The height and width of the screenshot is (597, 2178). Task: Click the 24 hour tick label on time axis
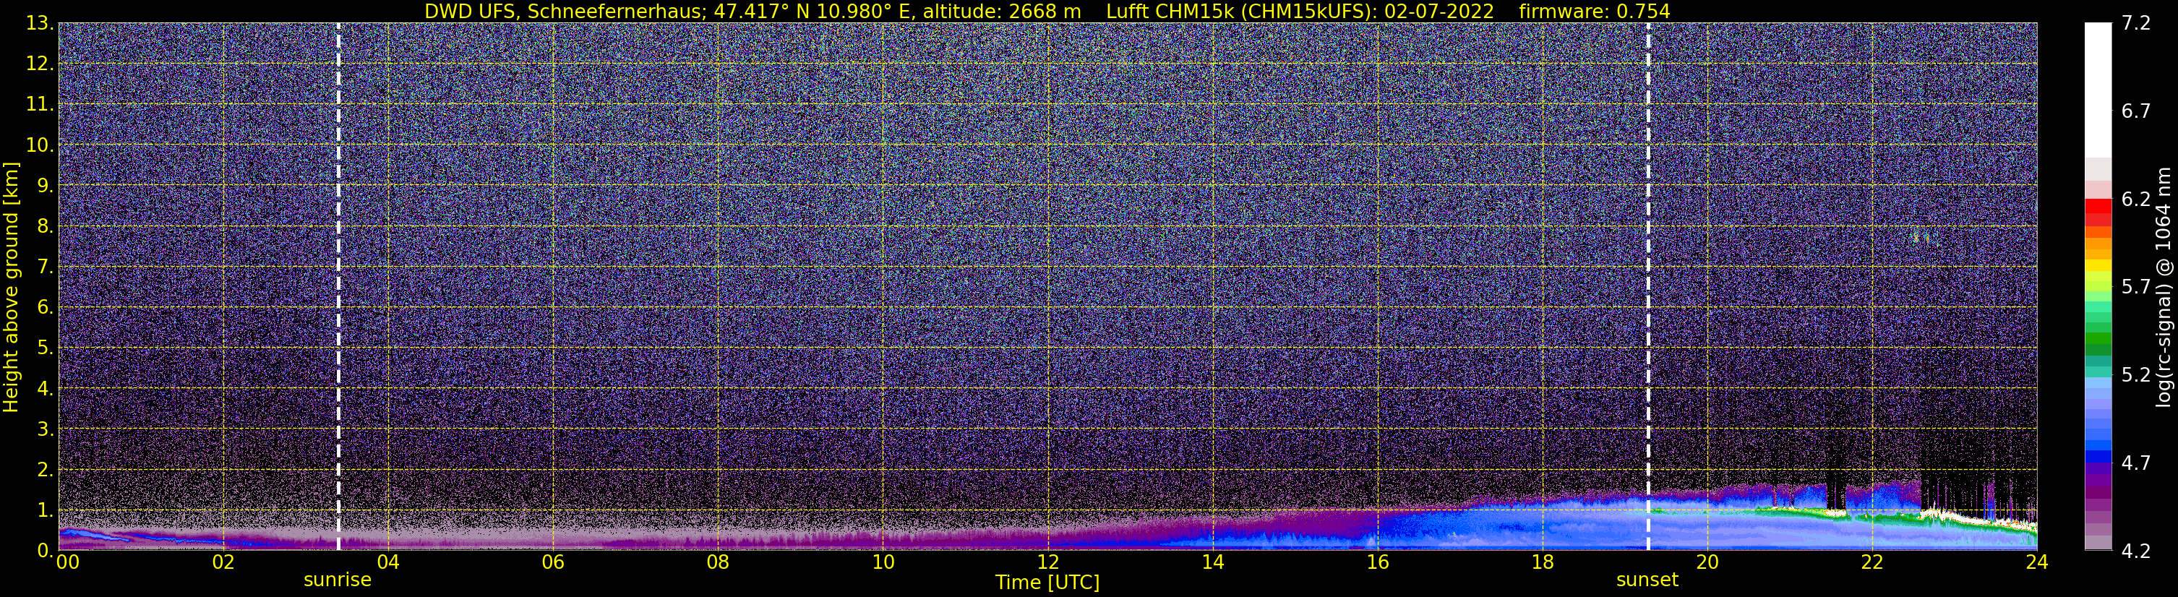click(x=2036, y=562)
